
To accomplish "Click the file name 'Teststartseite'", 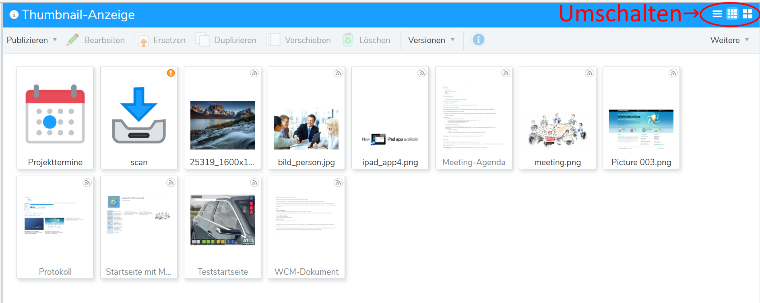I will point(223,272).
